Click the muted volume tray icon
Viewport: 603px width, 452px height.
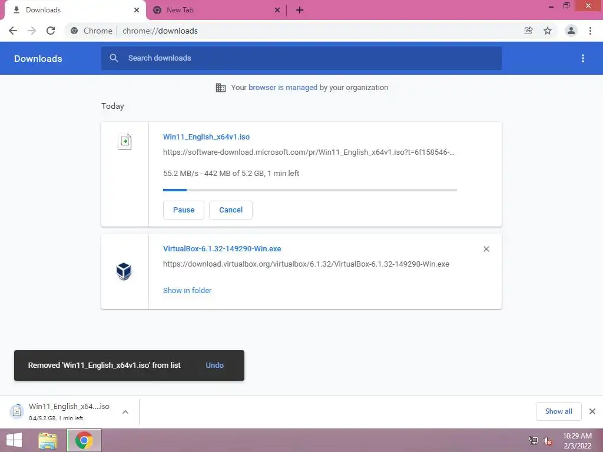[547, 441]
